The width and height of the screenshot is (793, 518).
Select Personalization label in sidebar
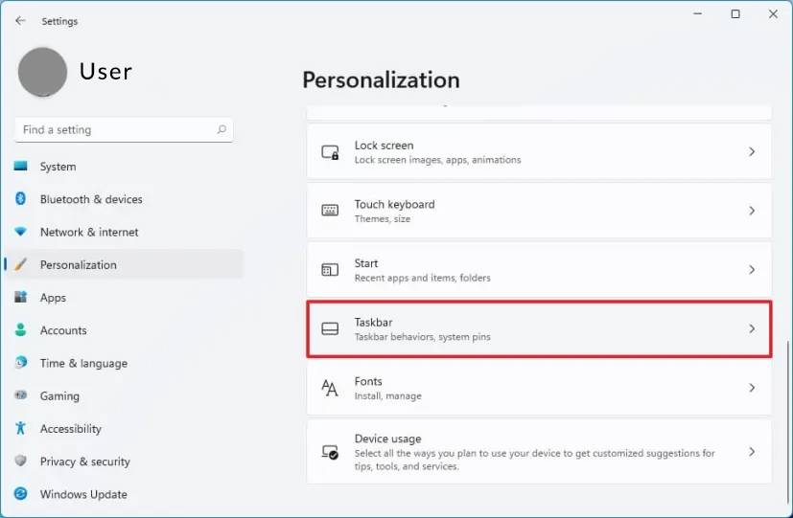click(79, 264)
